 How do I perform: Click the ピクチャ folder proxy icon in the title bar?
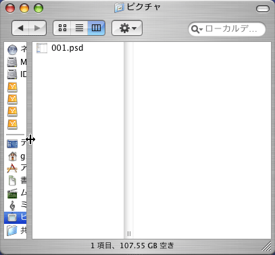119,8
